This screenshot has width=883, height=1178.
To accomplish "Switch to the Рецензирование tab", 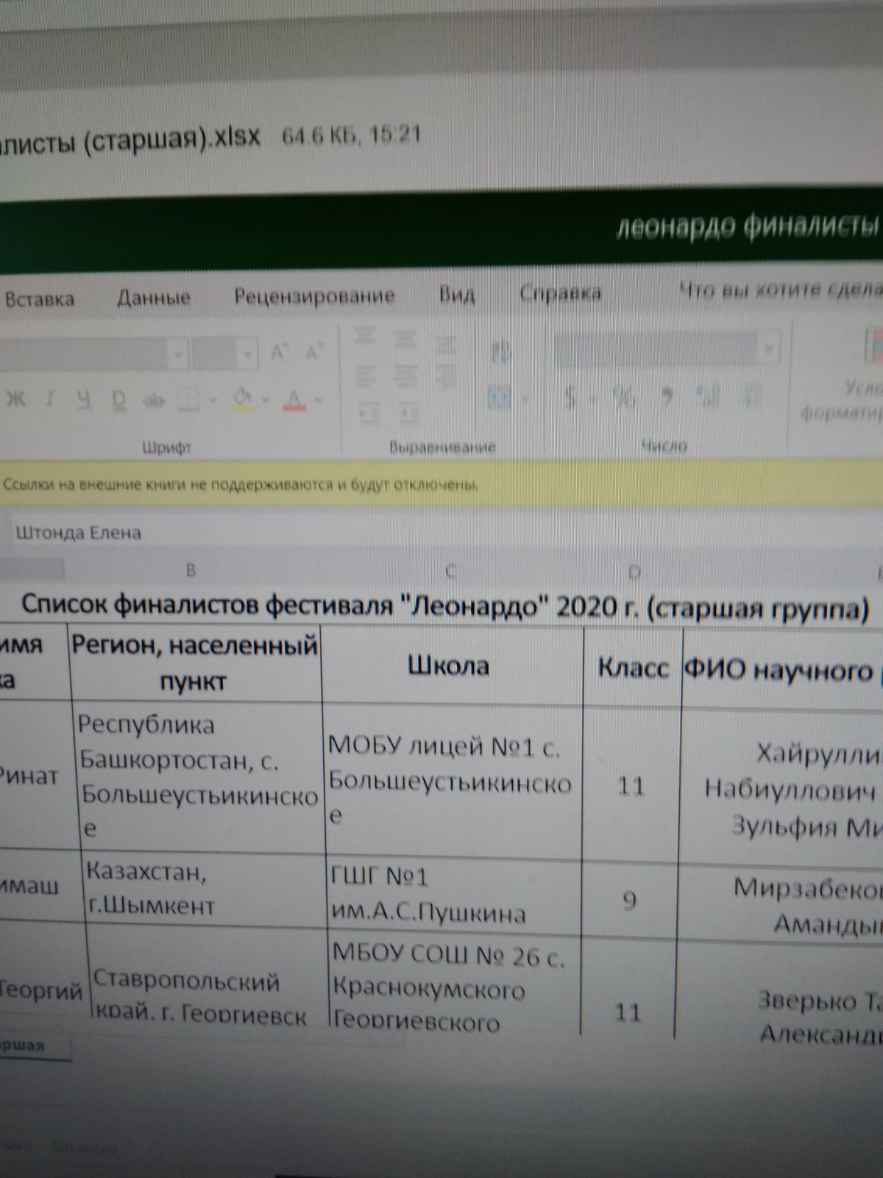I will point(314,296).
